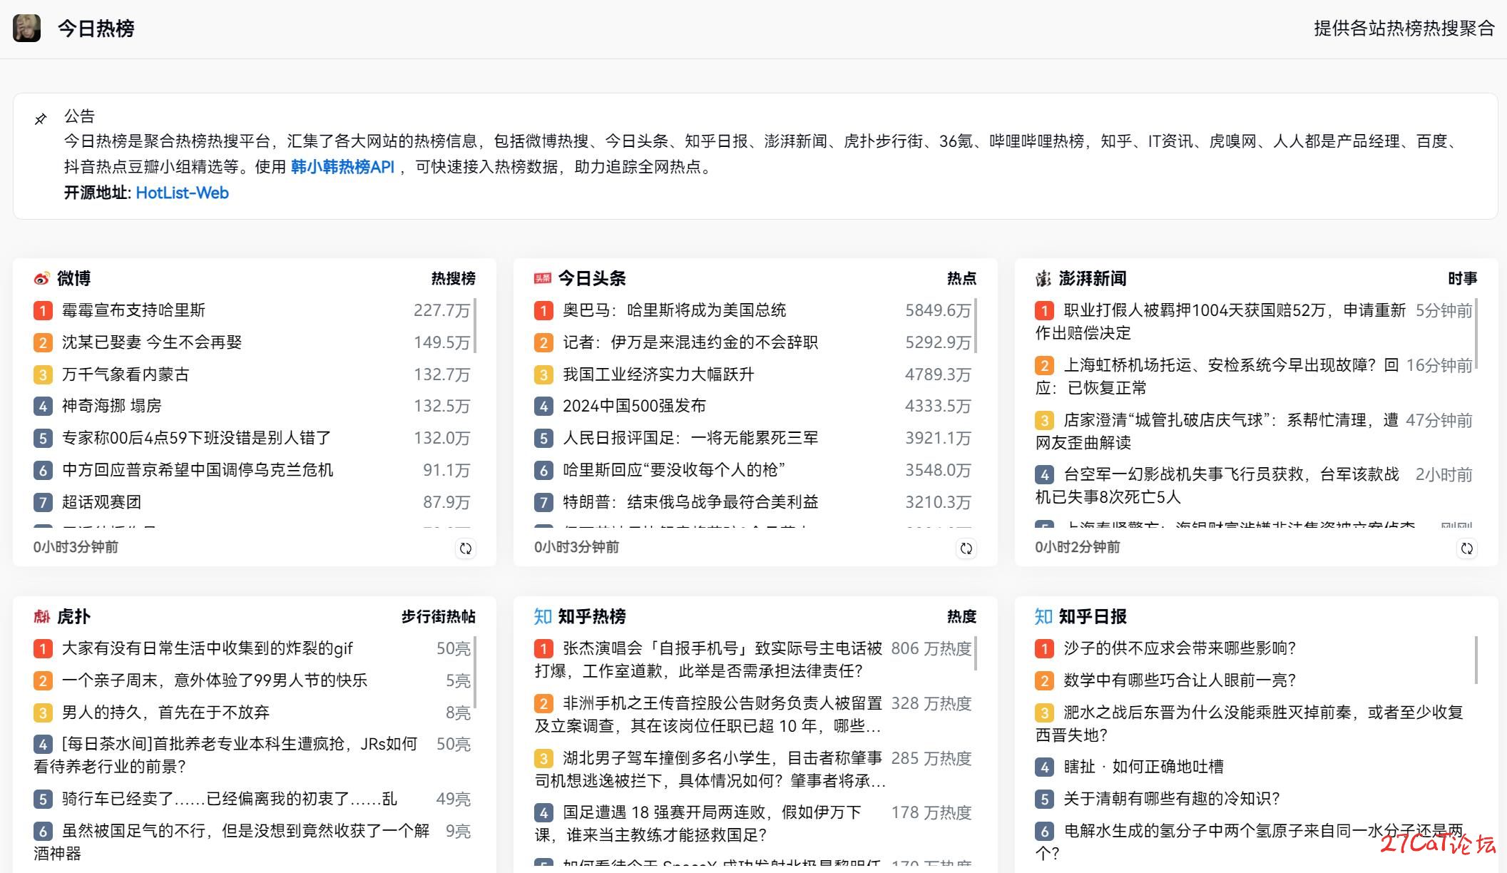Open 电解水生成的氢分子 article
Viewport: 1507px width, 873px height.
click(1250, 842)
